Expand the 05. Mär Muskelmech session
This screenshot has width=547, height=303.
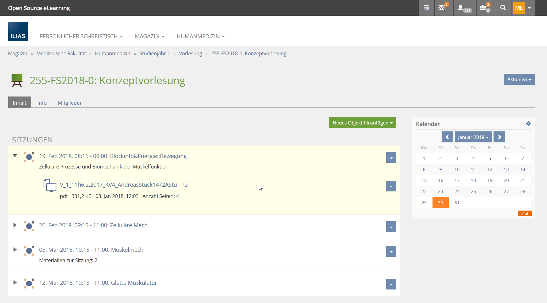(15, 250)
